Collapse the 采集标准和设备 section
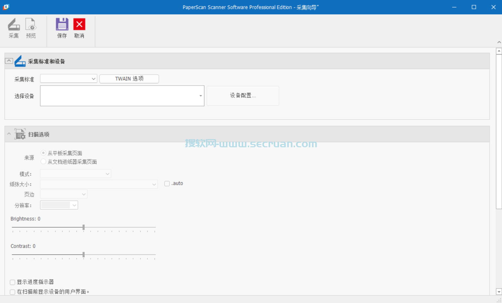 pyautogui.click(x=9, y=61)
